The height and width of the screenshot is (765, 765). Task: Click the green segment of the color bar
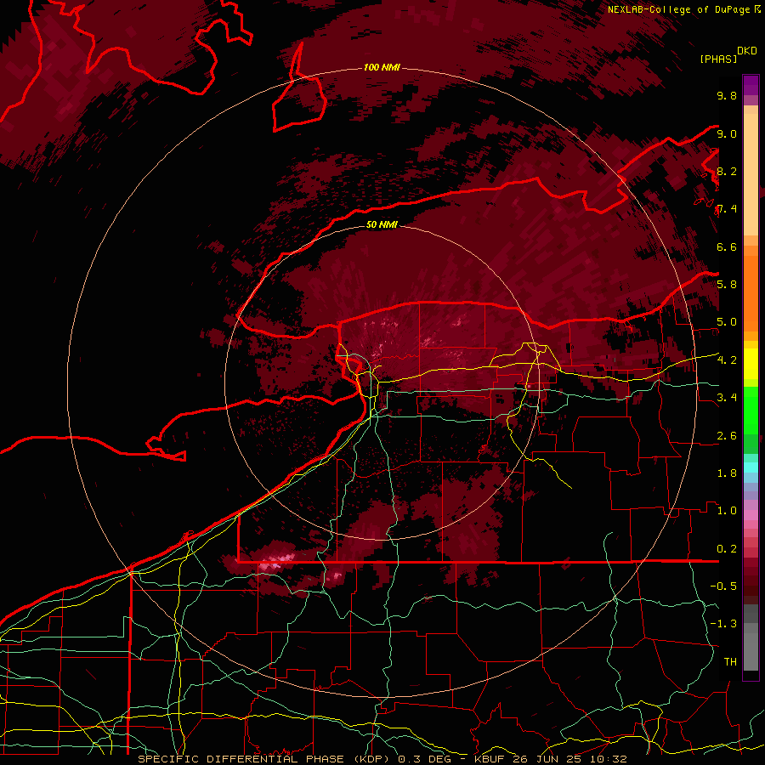point(751,410)
